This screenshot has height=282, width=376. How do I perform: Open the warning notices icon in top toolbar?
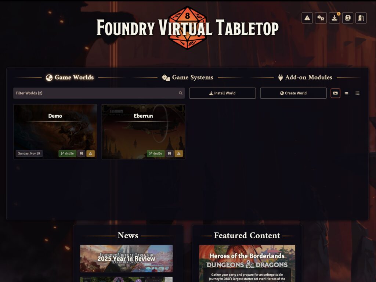(307, 18)
